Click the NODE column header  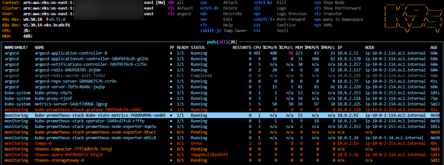click(x=370, y=48)
